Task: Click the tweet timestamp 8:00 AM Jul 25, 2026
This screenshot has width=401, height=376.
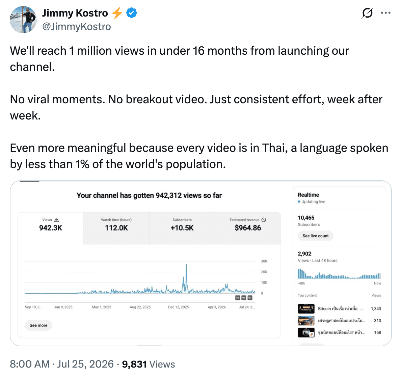Action: pos(62,364)
